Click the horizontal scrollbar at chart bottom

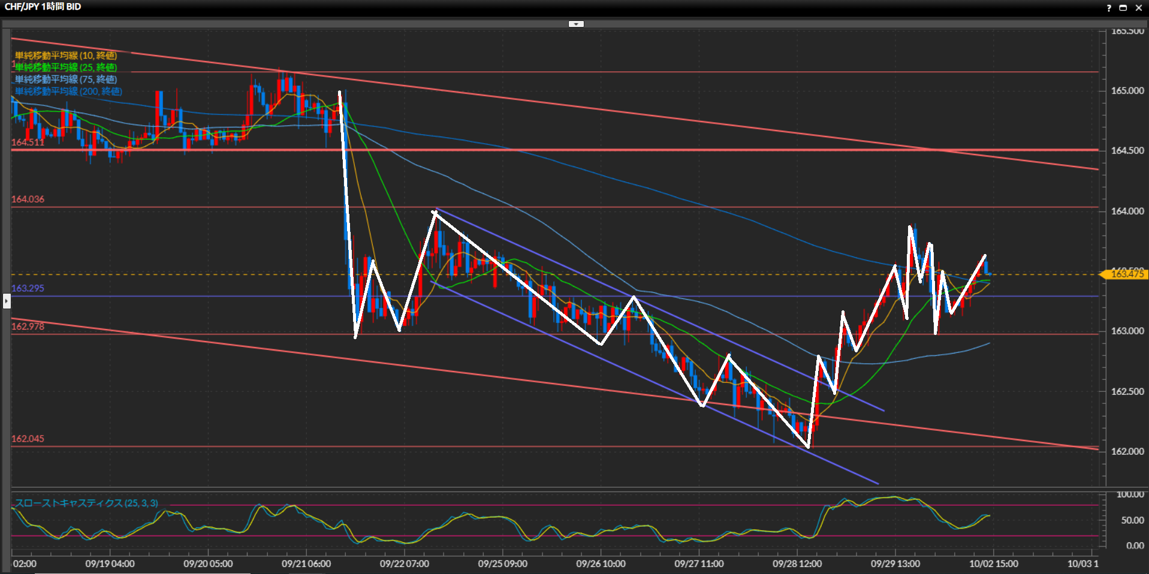143,573
